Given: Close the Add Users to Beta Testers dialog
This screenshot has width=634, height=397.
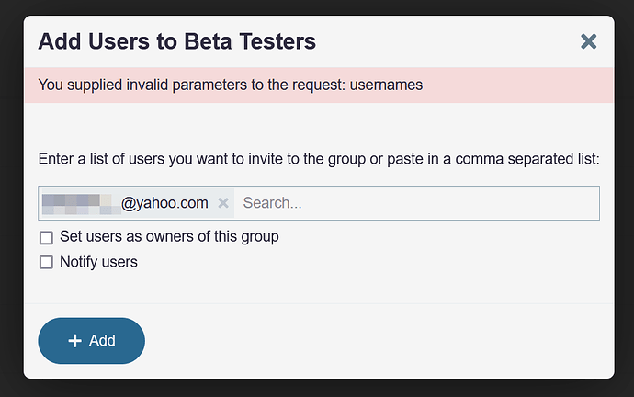Looking at the screenshot, I should 588,41.
